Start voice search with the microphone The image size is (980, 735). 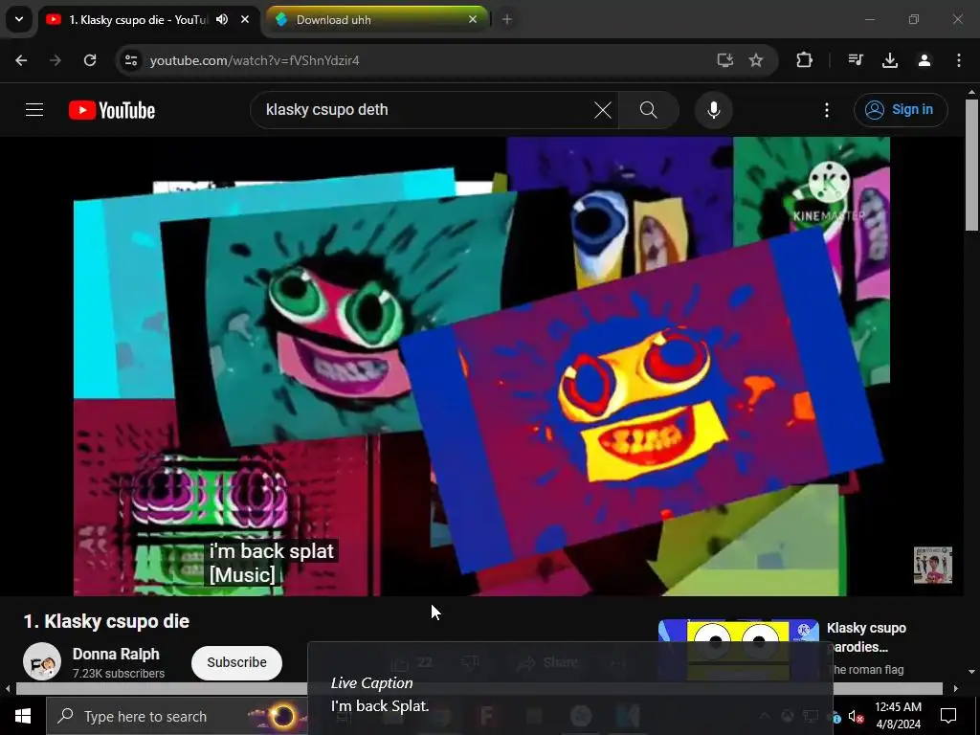(713, 110)
